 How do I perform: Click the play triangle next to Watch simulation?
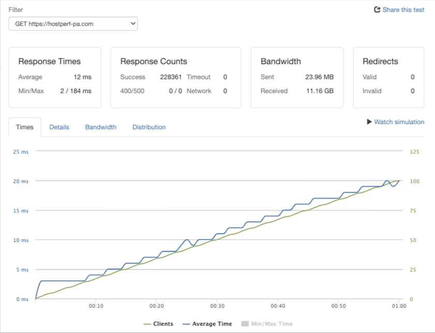pyautogui.click(x=369, y=122)
